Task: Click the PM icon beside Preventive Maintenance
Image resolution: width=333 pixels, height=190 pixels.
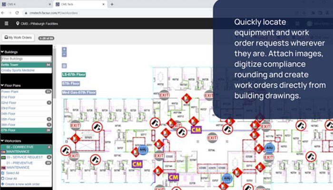Action: pyautogui.click(x=3, y=168)
